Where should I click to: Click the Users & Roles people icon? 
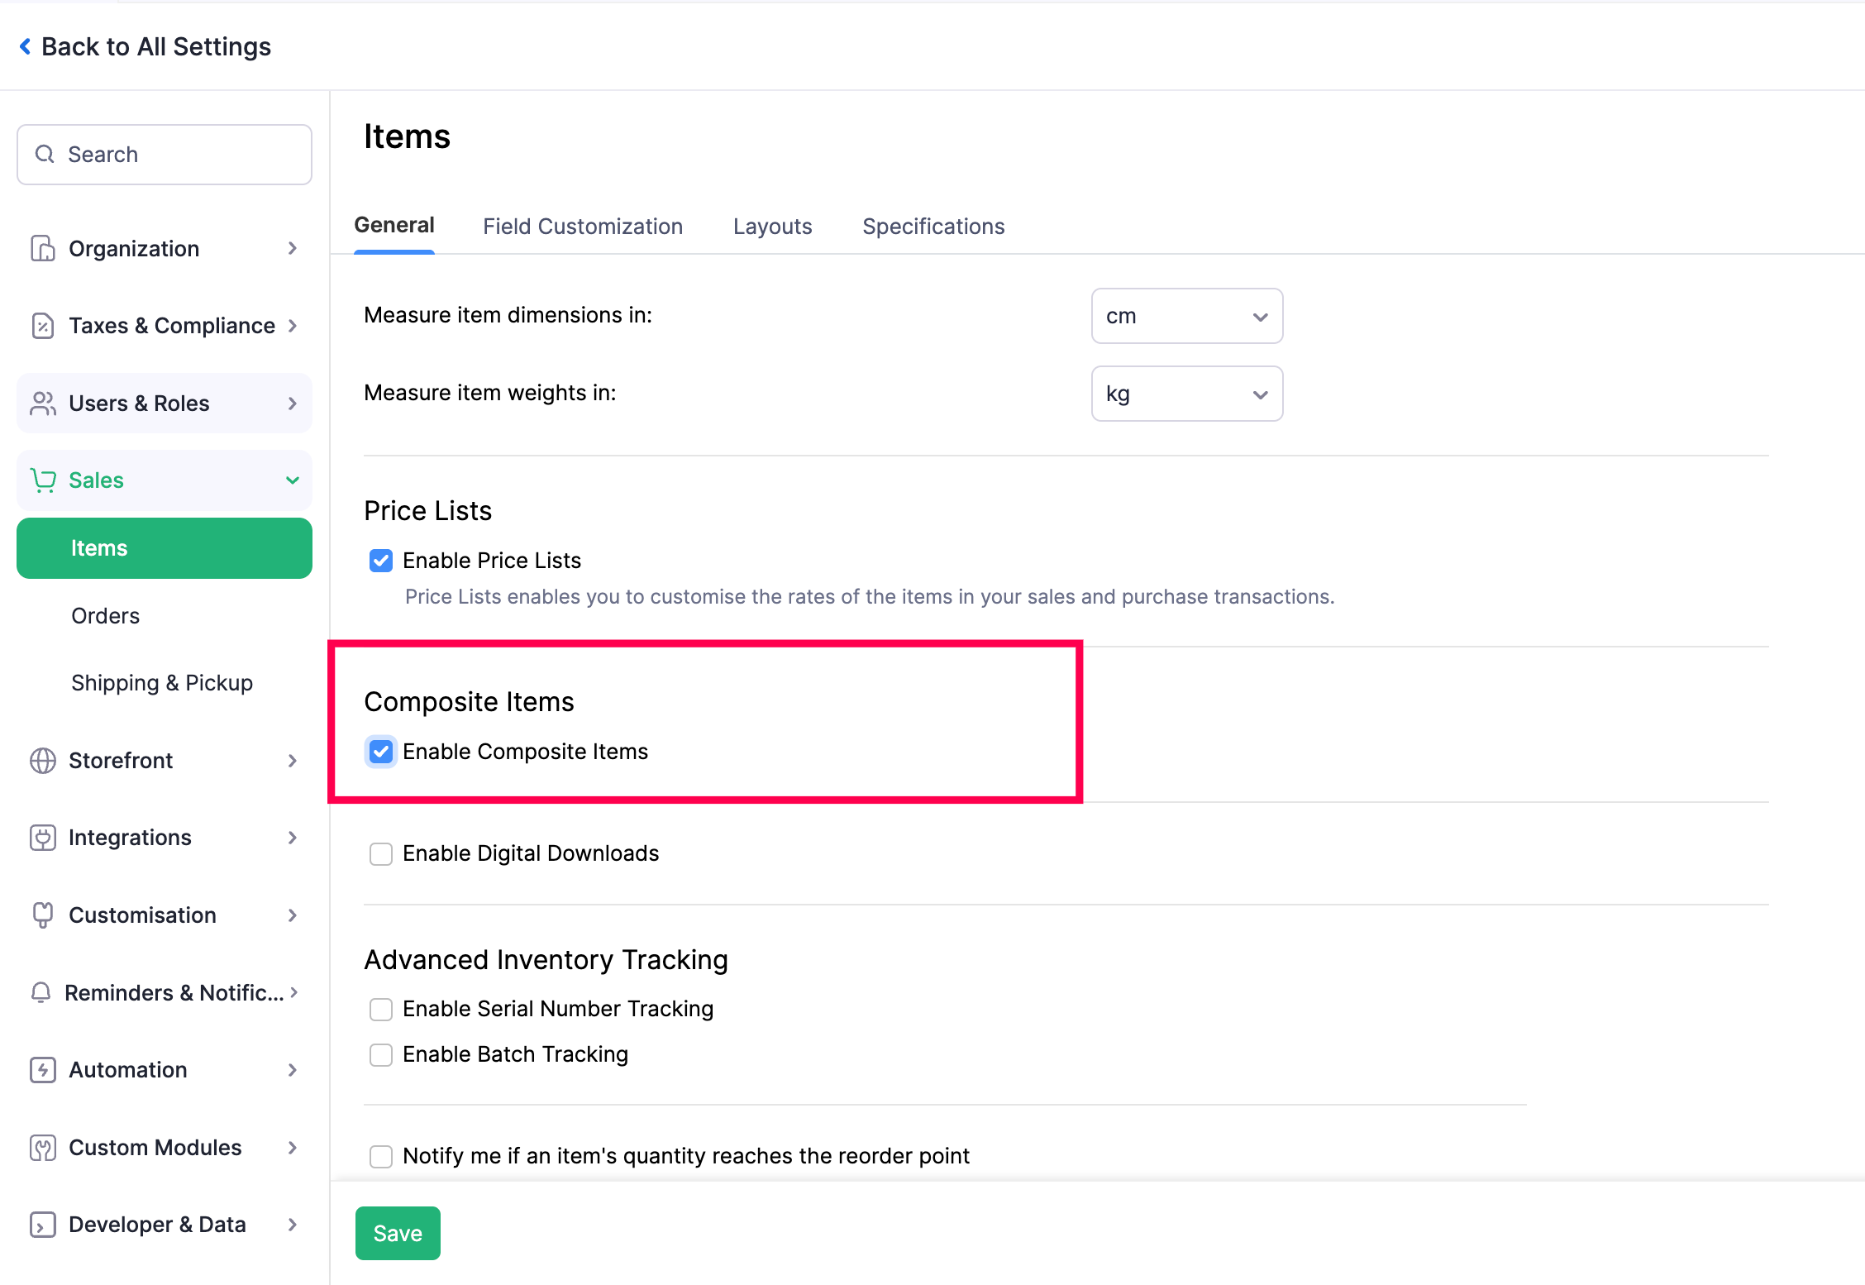coord(42,404)
